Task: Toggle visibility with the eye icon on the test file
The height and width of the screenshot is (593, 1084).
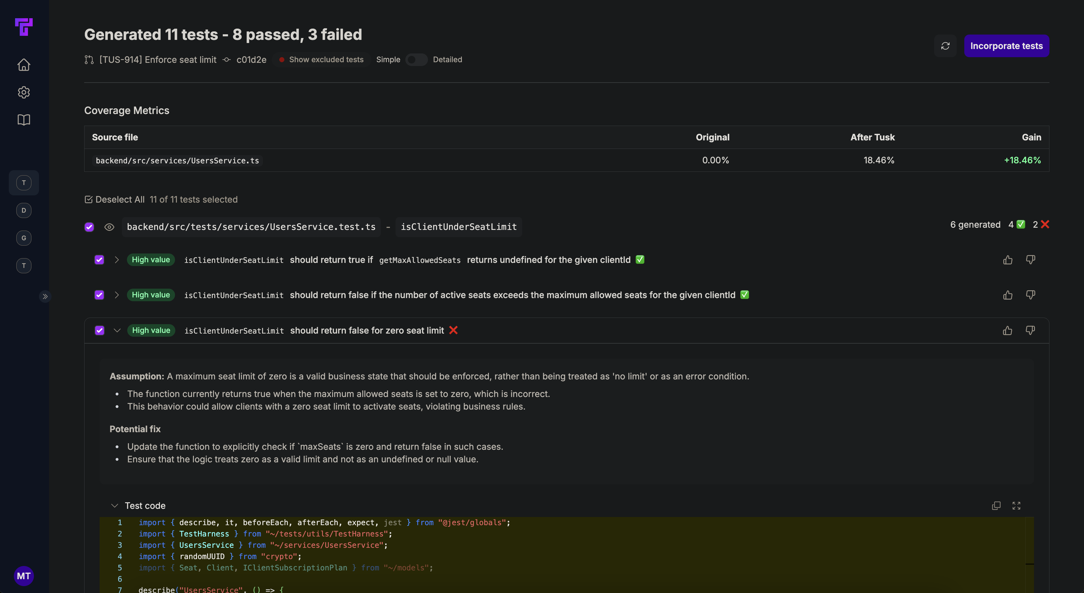Action: tap(109, 227)
